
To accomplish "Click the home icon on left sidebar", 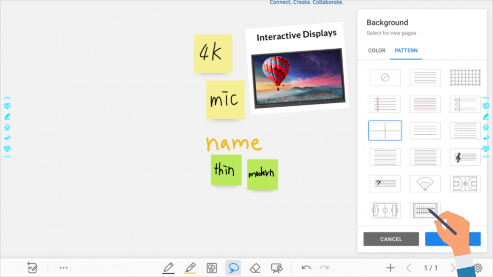I will click(7, 127).
